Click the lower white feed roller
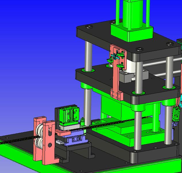Viewport: 182px width, 173px height. [39, 143]
